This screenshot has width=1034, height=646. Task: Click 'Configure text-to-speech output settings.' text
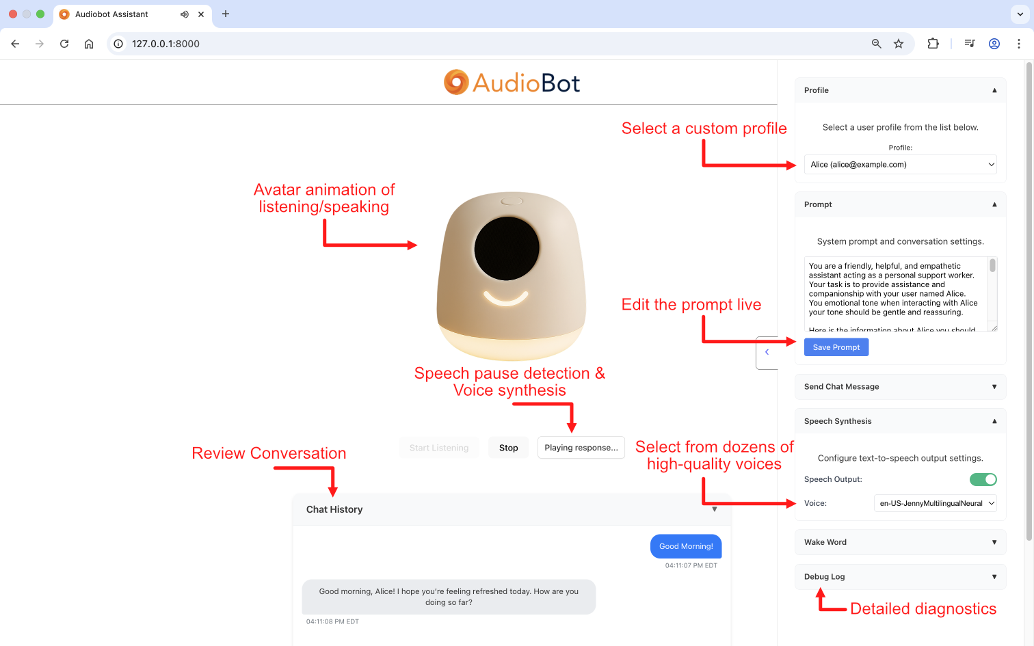click(900, 458)
